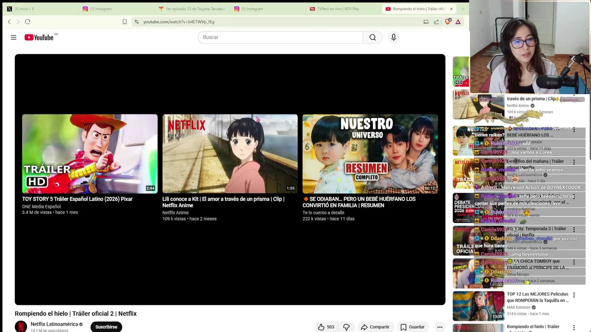
Task: Open more actions three-dot menu below video
Action: coord(440,327)
